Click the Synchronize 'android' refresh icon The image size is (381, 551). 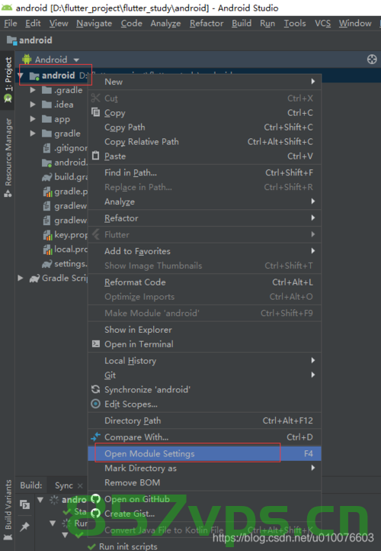(95, 389)
